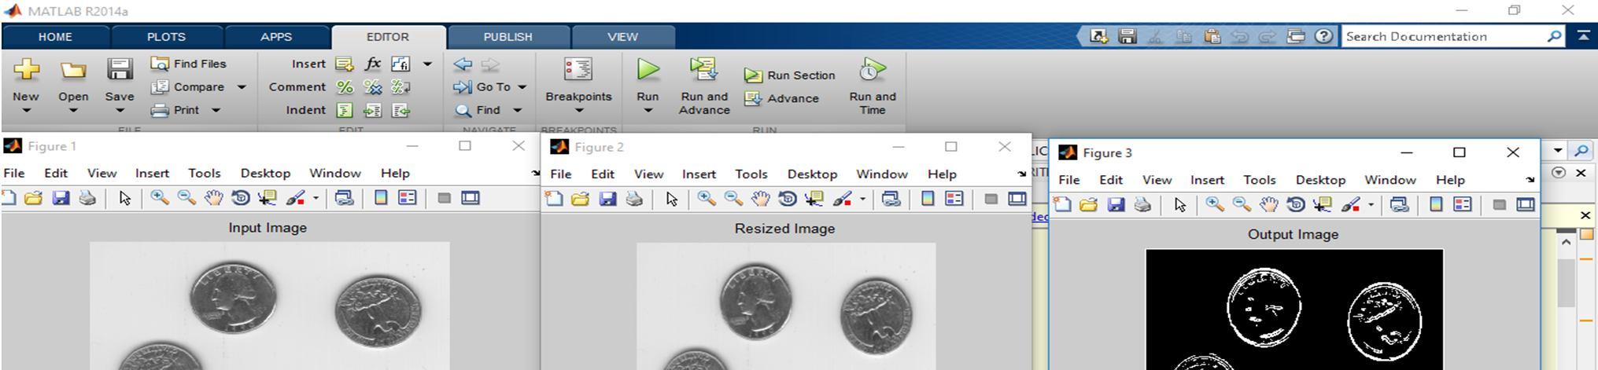Click Brush/Select Data icon in Figure 2
Image resolution: width=1598 pixels, height=370 pixels.
pyautogui.click(x=843, y=199)
